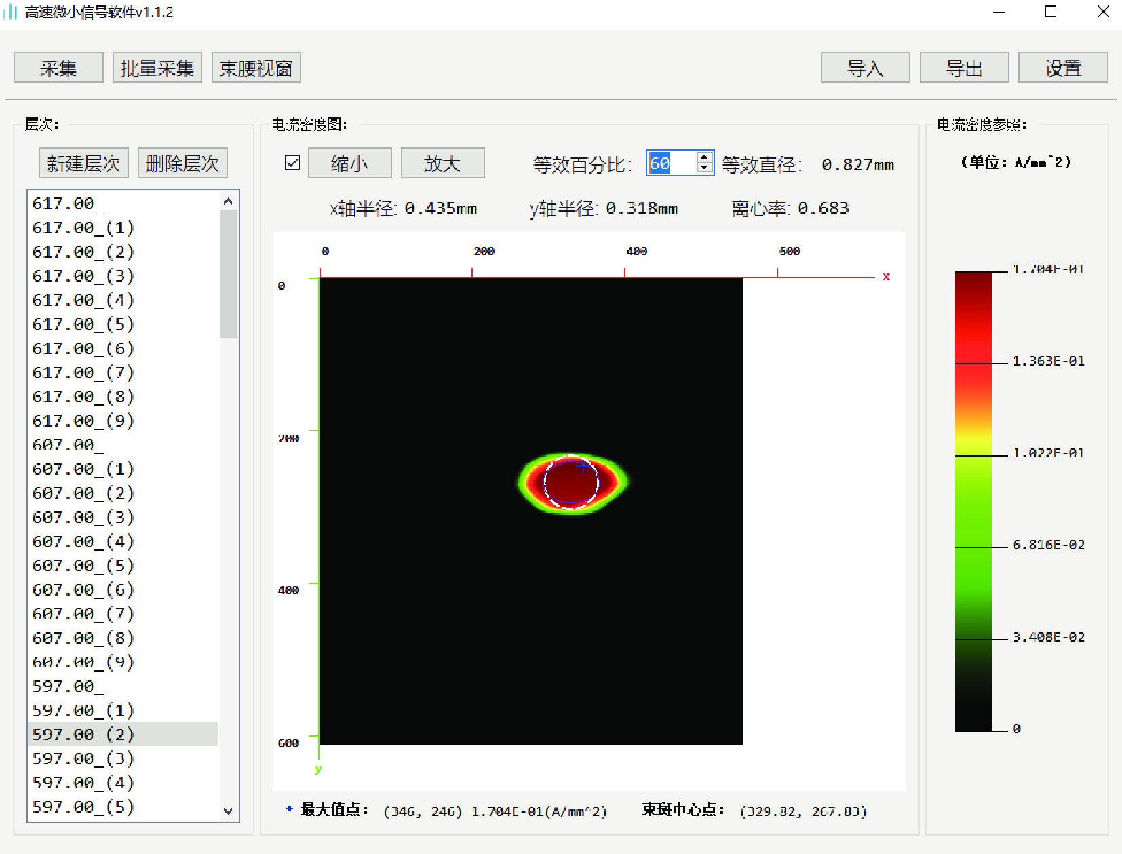Select layer 607.00_(6)
This screenshot has width=1122, height=854.
pos(123,589)
